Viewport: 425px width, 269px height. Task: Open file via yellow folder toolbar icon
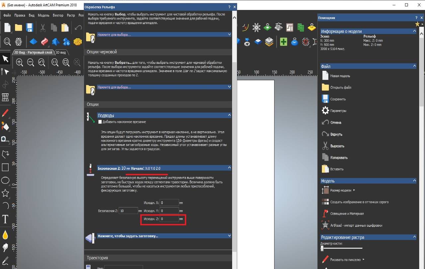18,28
